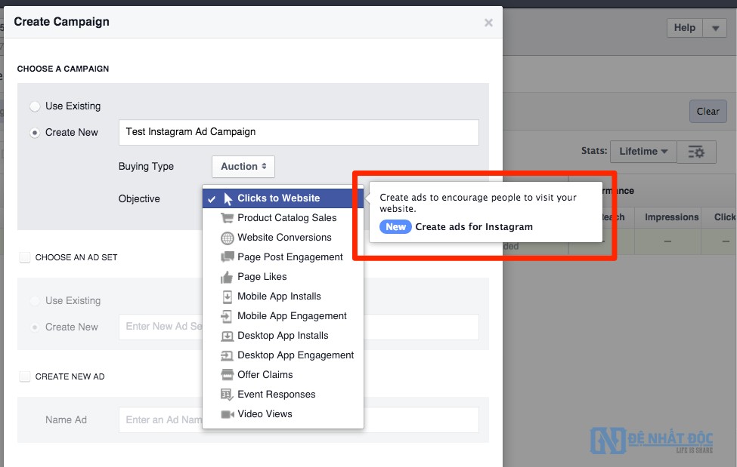Open the Auction buying type dropdown
This screenshot has width=737, height=467.
(x=243, y=167)
